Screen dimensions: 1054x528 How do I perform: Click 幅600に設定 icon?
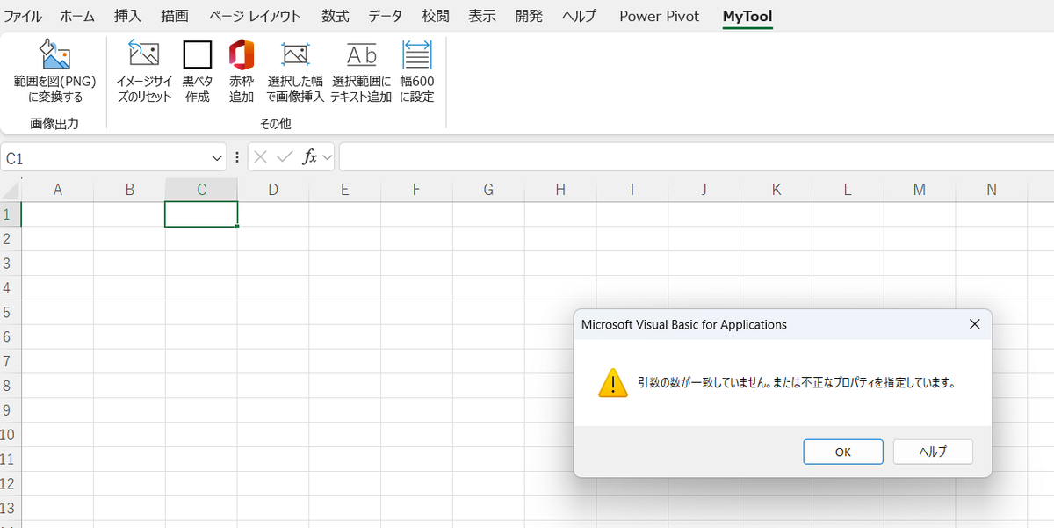pos(417,54)
